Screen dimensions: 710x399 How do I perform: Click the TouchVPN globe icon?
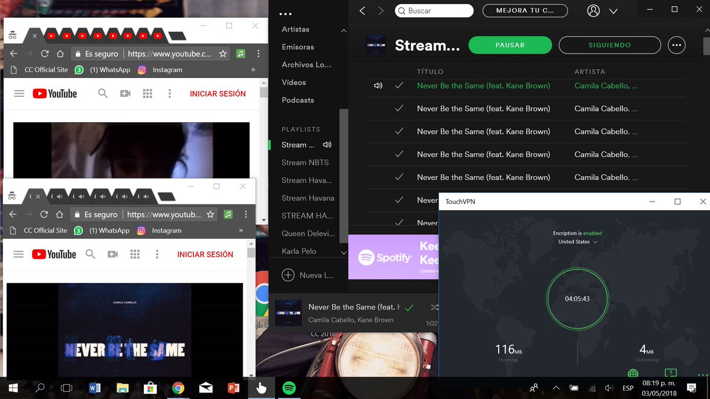[x=633, y=373]
